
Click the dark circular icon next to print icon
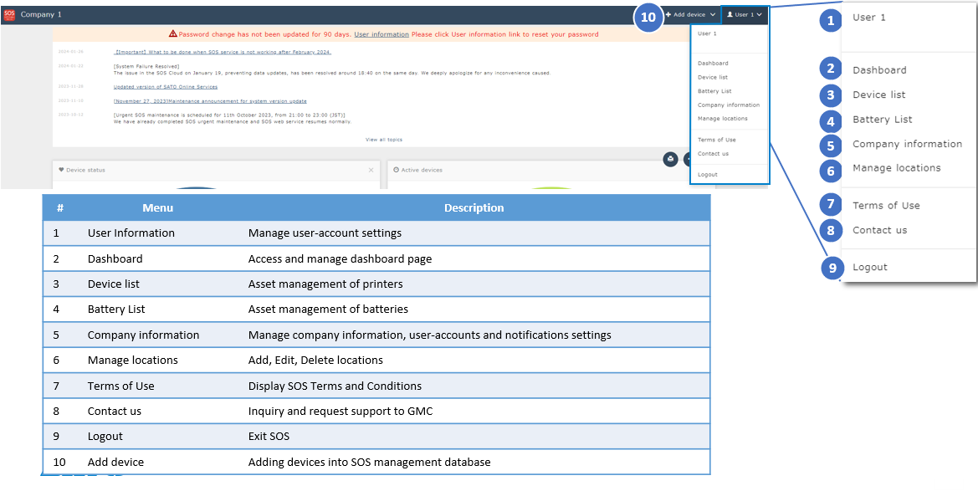click(688, 159)
